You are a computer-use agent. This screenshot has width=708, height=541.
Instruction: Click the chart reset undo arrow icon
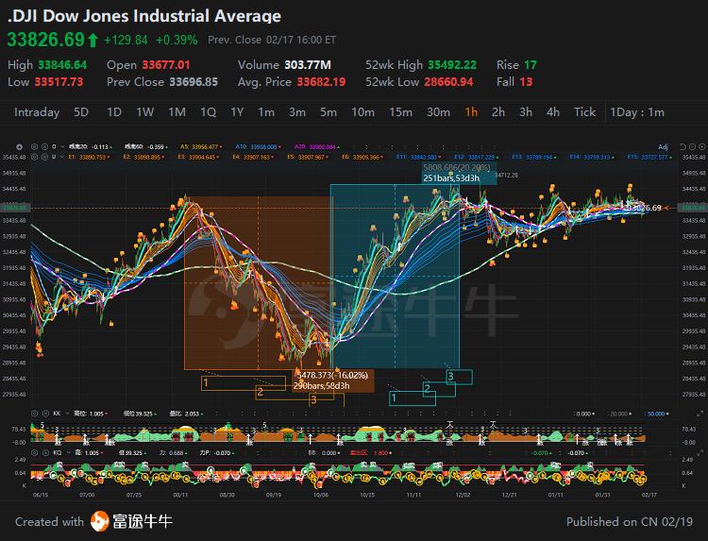pos(683,146)
